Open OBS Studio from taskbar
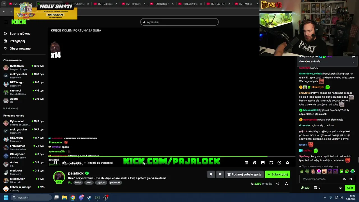Viewport: 359px width, 202px height. pyautogui.click(x=105, y=198)
